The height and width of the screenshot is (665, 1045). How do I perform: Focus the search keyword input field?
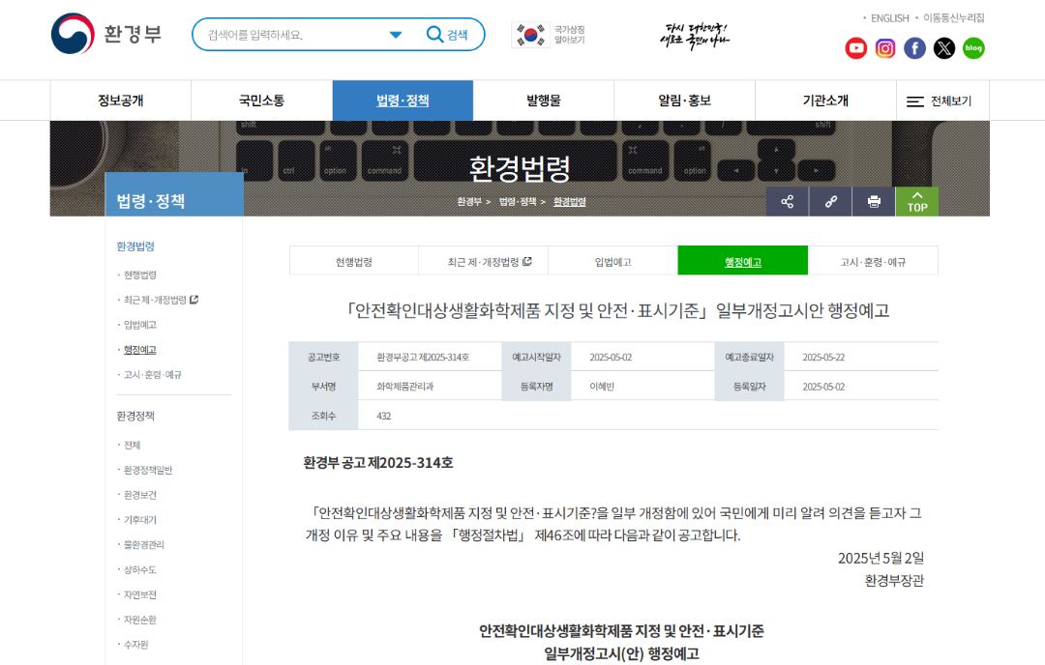point(290,35)
